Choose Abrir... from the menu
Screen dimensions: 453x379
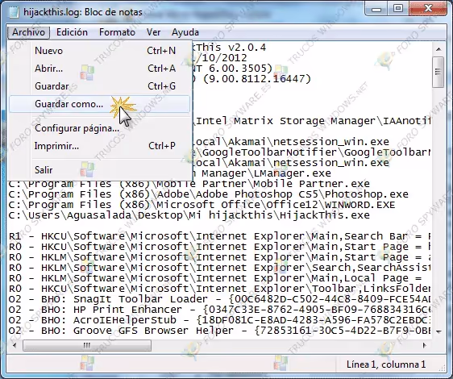[x=100, y=69]
